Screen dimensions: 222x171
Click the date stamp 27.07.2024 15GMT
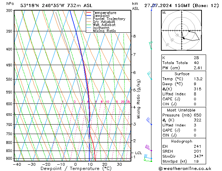pyautogui.click(x=167, y=6)
